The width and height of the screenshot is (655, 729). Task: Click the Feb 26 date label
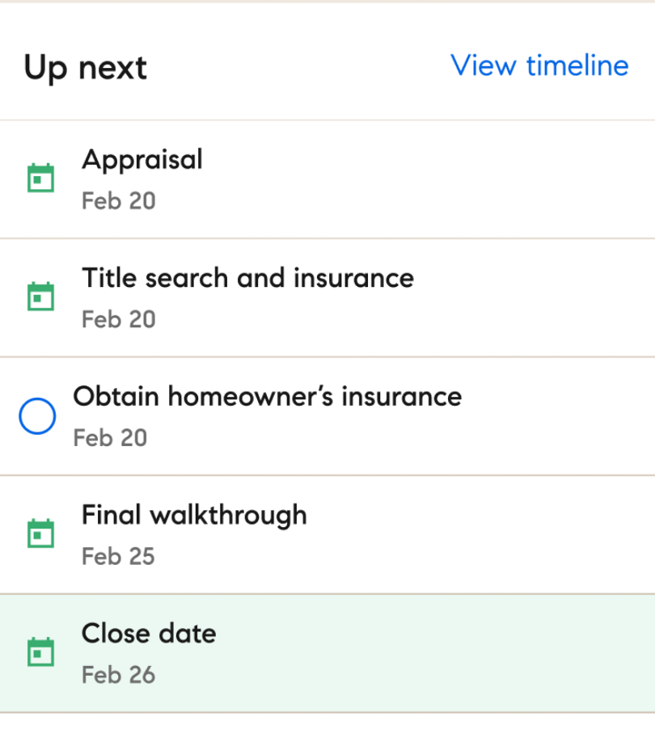pos(118,675)
